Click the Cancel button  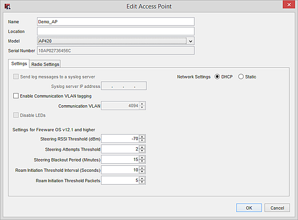tap(277, 208)
